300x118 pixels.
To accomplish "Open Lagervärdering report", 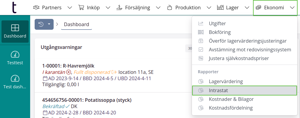I will [245, 82].
